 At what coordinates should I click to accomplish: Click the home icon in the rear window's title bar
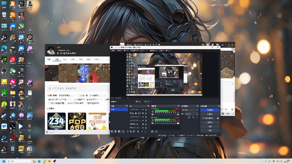[x=208, y=44]
